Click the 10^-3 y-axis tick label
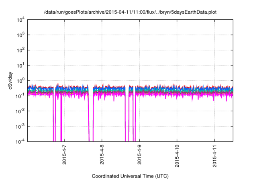This screenshot has width=257, height=180. tap(20, 127)
